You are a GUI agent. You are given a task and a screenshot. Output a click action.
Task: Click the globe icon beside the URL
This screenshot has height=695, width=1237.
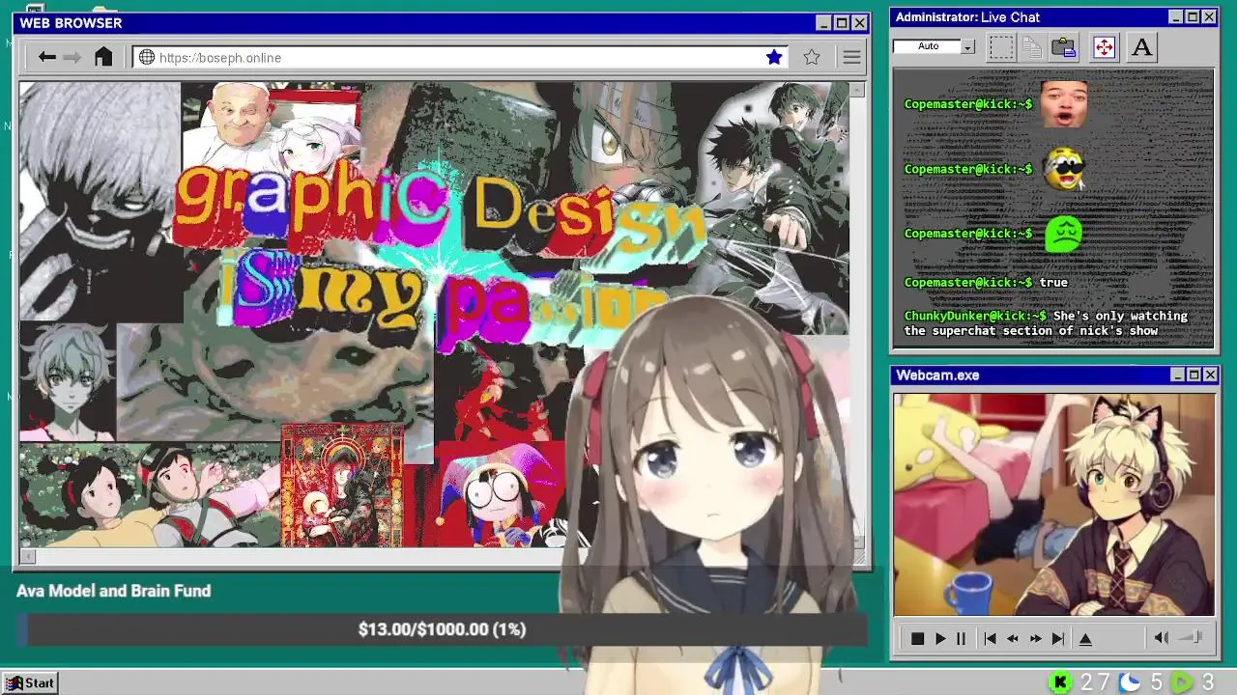[x=147, y=57]
